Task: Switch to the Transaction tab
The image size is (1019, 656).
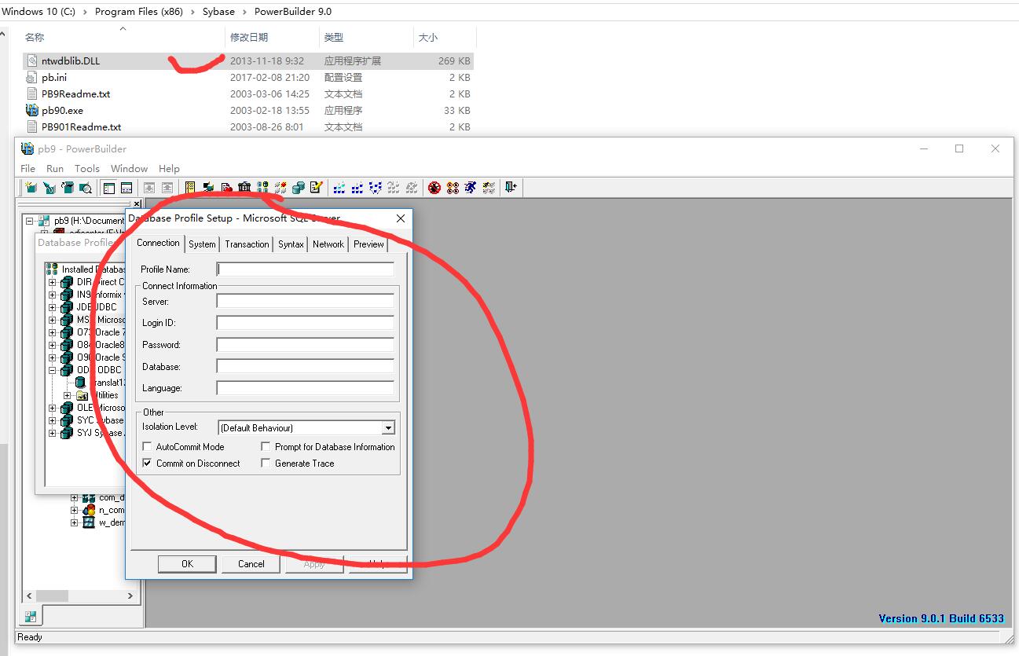Action: click(x=247, y=244)
